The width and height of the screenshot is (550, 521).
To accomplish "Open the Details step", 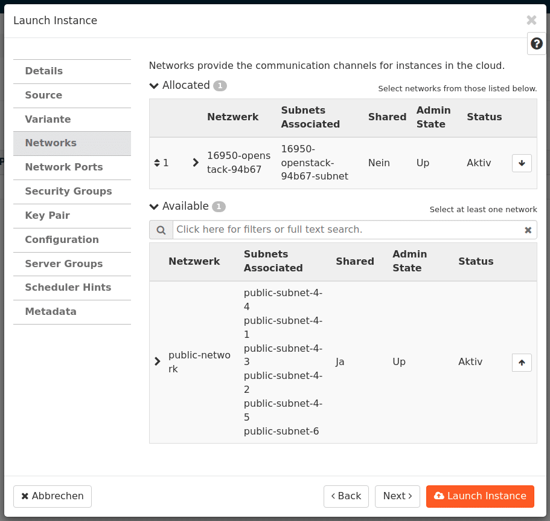I will point(43,71).
